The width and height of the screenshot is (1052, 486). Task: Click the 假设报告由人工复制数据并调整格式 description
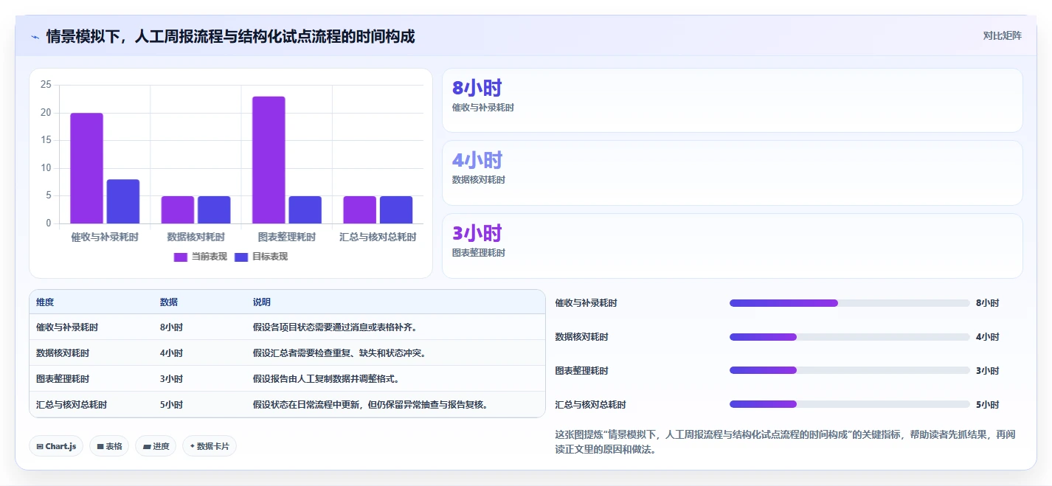tap(326, 379)
